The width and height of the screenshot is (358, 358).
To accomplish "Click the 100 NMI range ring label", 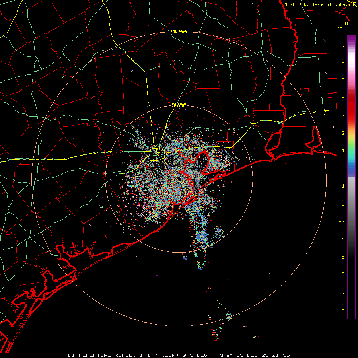I will (x=179, y=31).
